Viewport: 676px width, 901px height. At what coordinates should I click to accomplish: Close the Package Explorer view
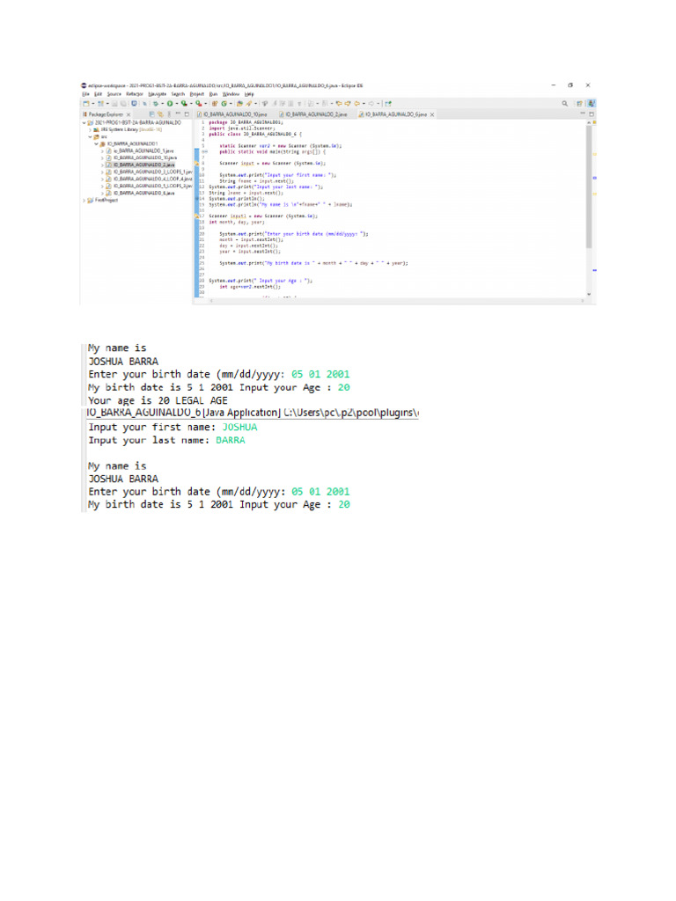[129, 114]
